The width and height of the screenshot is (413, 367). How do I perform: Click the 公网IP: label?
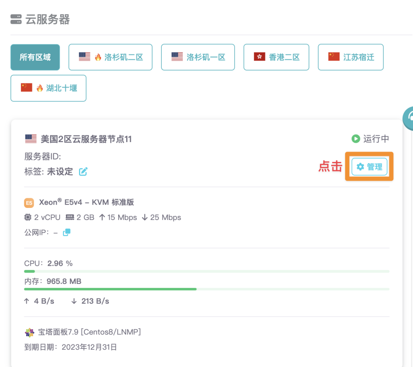pyautogui.click(x=37, y=233)
